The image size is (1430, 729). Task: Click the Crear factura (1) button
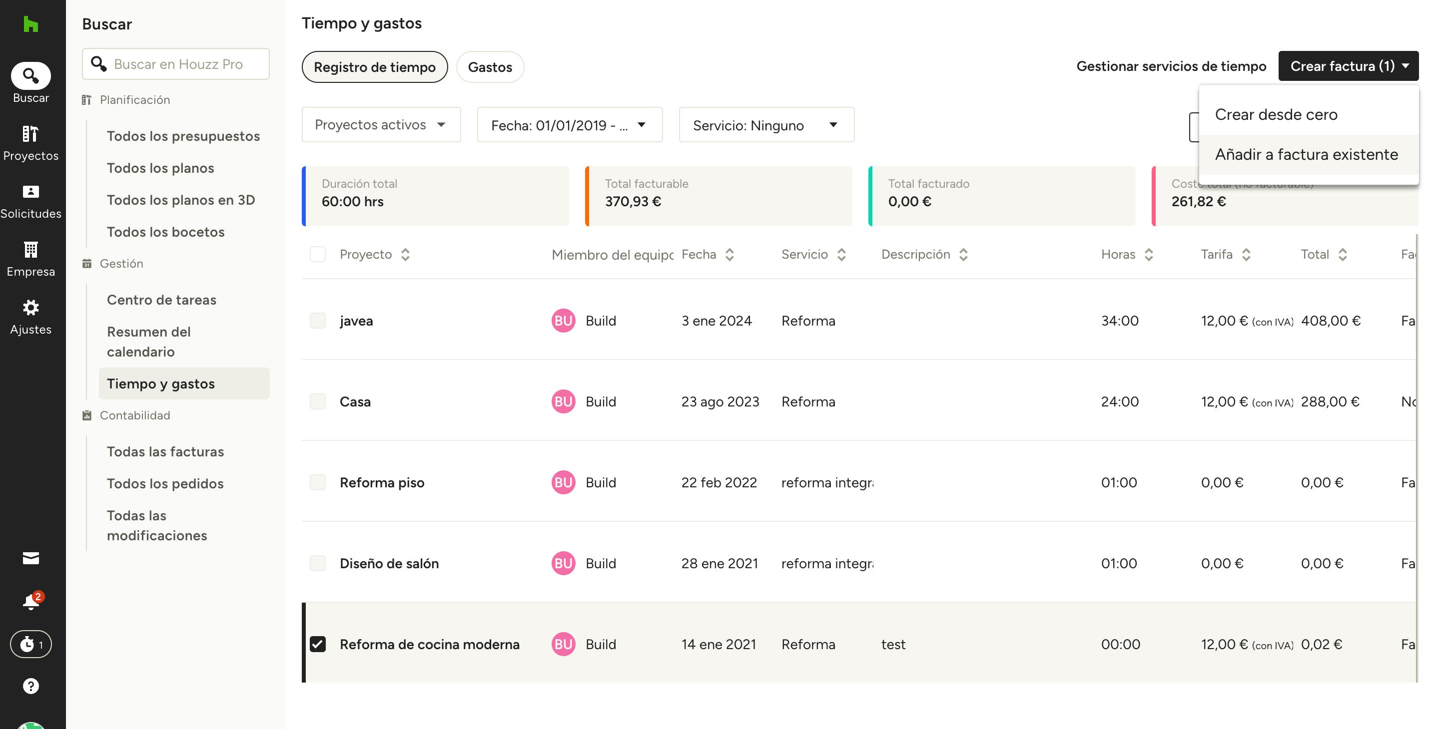click(x=1348, y=66)
